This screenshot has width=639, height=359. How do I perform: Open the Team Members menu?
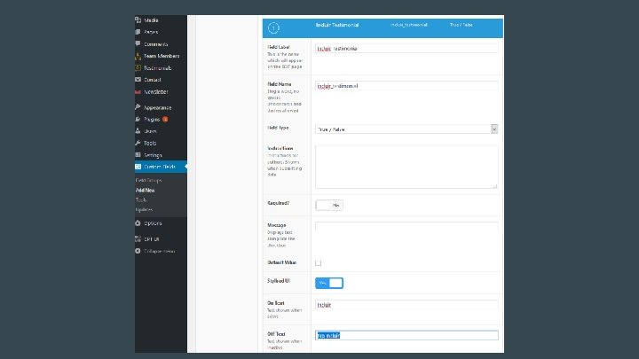162,56
